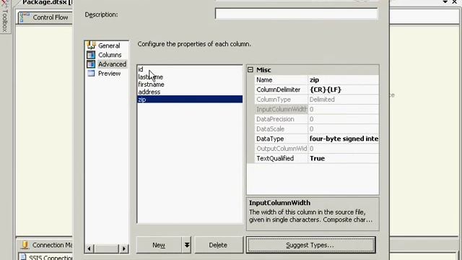Go to the Columns page
The image size is (462, 260).
click(x=110, y=55)
